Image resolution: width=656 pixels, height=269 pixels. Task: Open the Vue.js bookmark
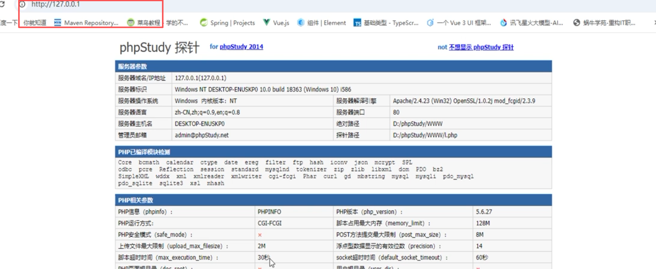pos(276,23)
